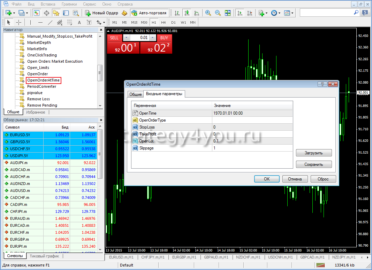Zoom in on the chart
372x270 pixels.
click(208, 13)
